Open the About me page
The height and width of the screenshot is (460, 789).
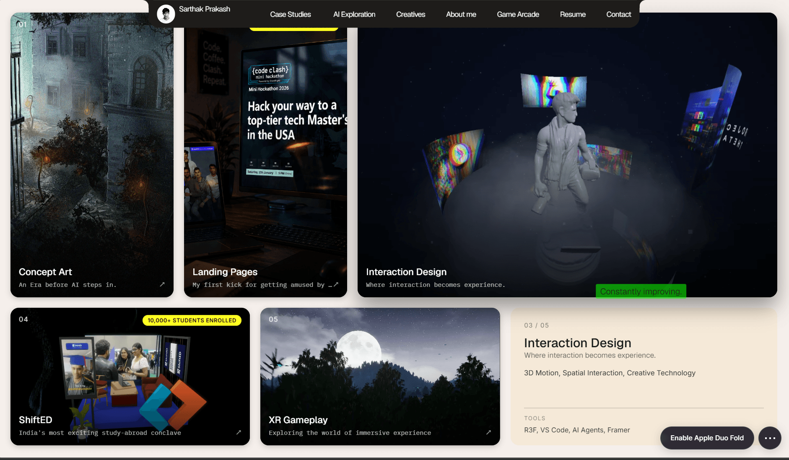[x=461, y=14]
